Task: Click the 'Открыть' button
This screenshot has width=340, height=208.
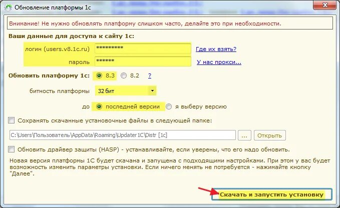Action: pyautogui.click(x=269, y=135)
